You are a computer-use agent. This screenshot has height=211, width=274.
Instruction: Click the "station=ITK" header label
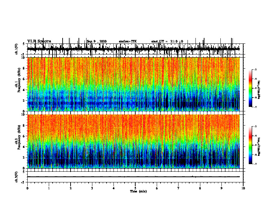(x=128, y=41)
